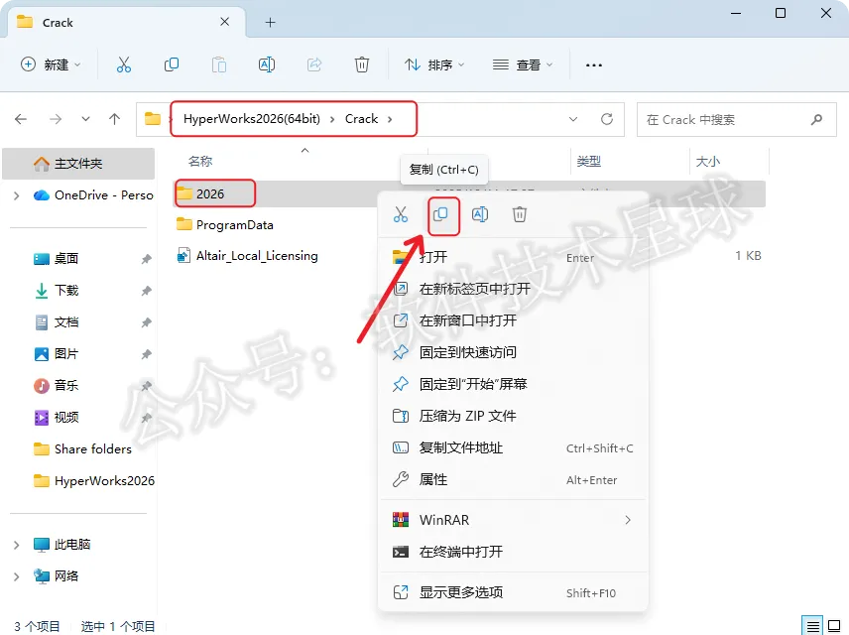
Task: Navigate up one folder level
Action: pyautogui.click(x=114, y=119)
